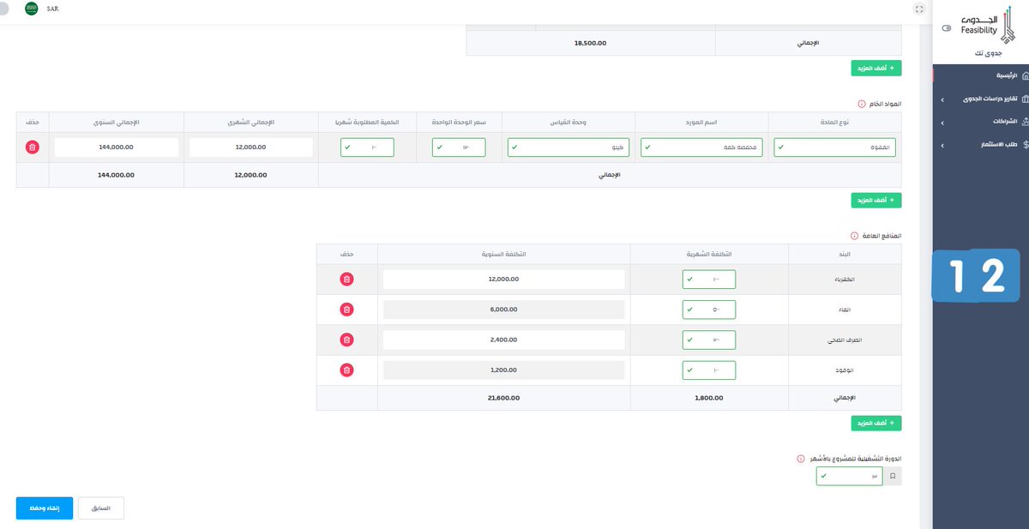Delete the الماء utility row
1029x529 pixels.
click(346, 310)
